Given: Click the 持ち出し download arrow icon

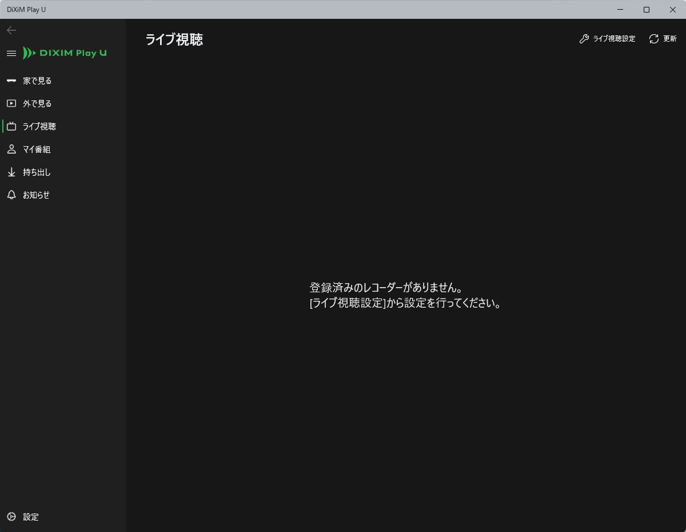Looking at the screenshot, I should pyautogui.click(x=11, y=172).
